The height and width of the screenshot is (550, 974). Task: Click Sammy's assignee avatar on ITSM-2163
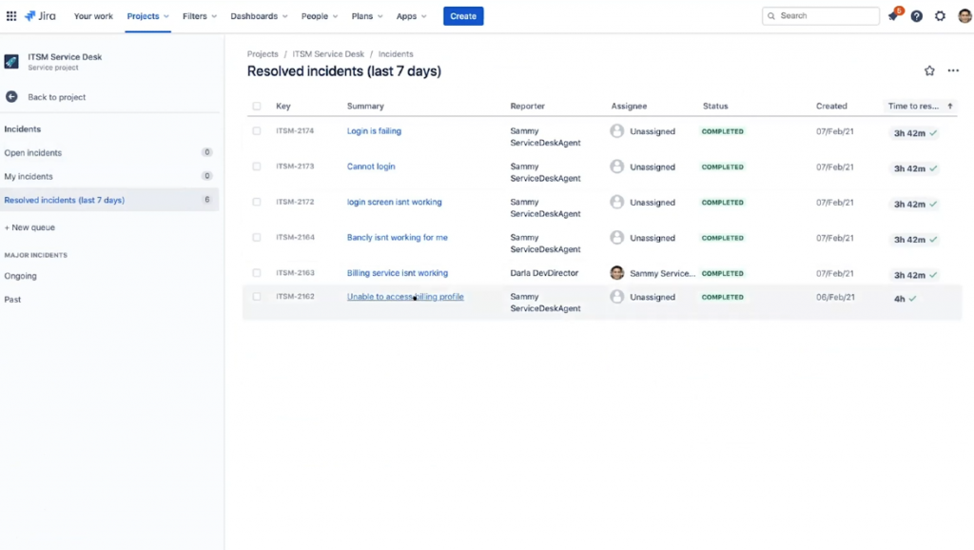(616, 273)
